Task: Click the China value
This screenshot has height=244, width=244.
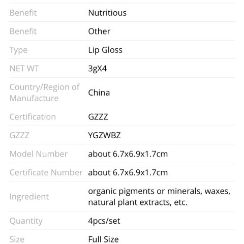Action: [x=99, y=93]
